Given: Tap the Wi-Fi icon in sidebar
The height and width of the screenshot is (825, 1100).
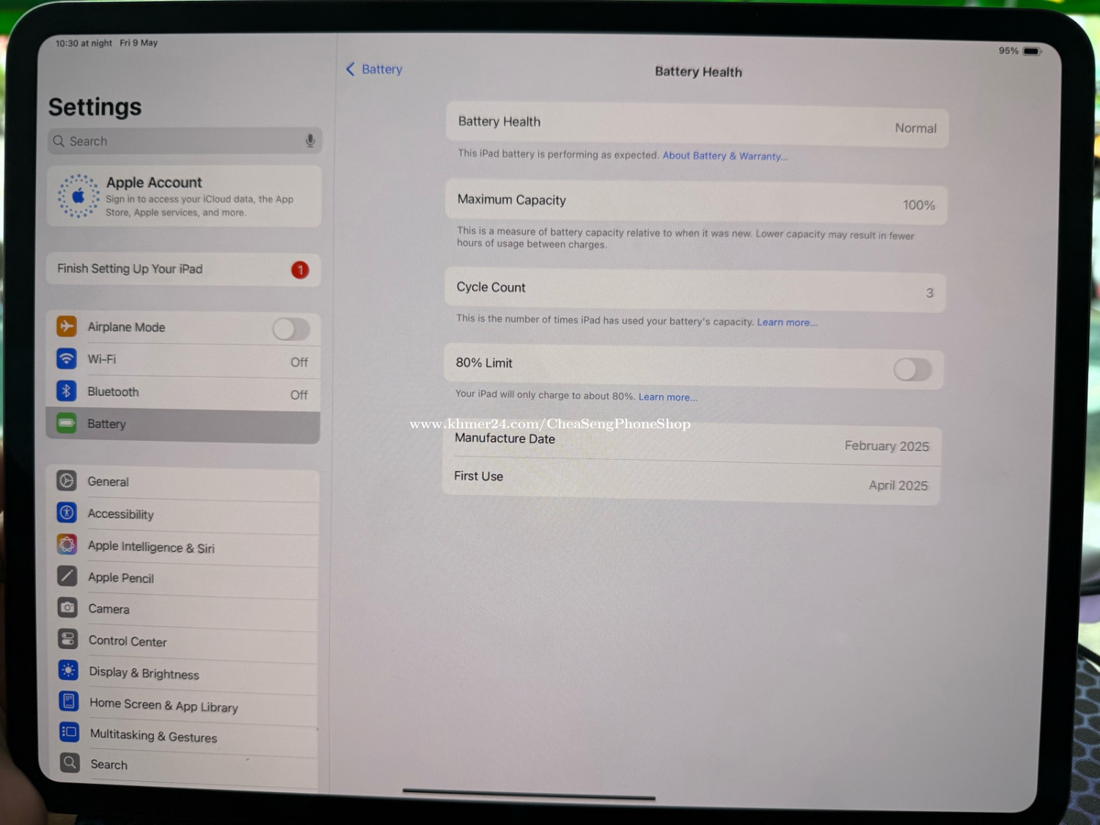Looking at the screenshot, I should [67, 359].
